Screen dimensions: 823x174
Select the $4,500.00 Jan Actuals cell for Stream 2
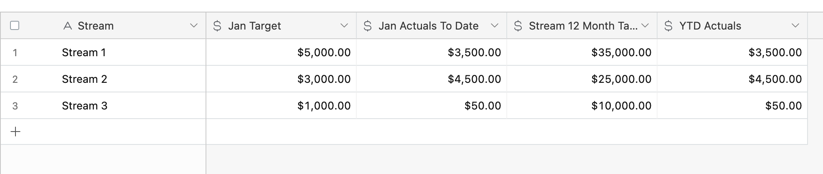pyautogui.click(x=432, y=79)
